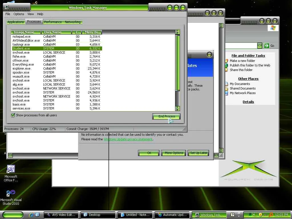Click the End Process button

tap(167, 116)
